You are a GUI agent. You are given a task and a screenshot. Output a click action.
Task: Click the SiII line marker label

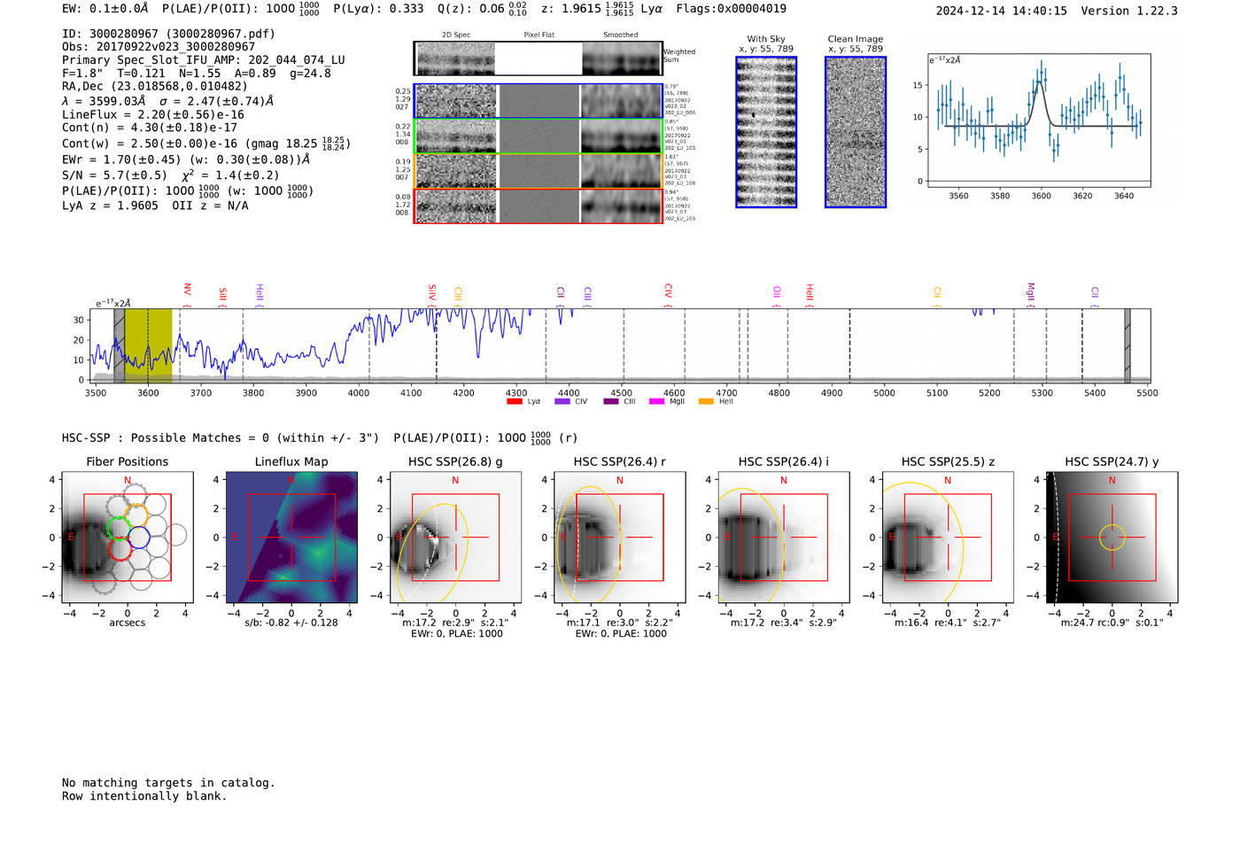tap(222, 294)
